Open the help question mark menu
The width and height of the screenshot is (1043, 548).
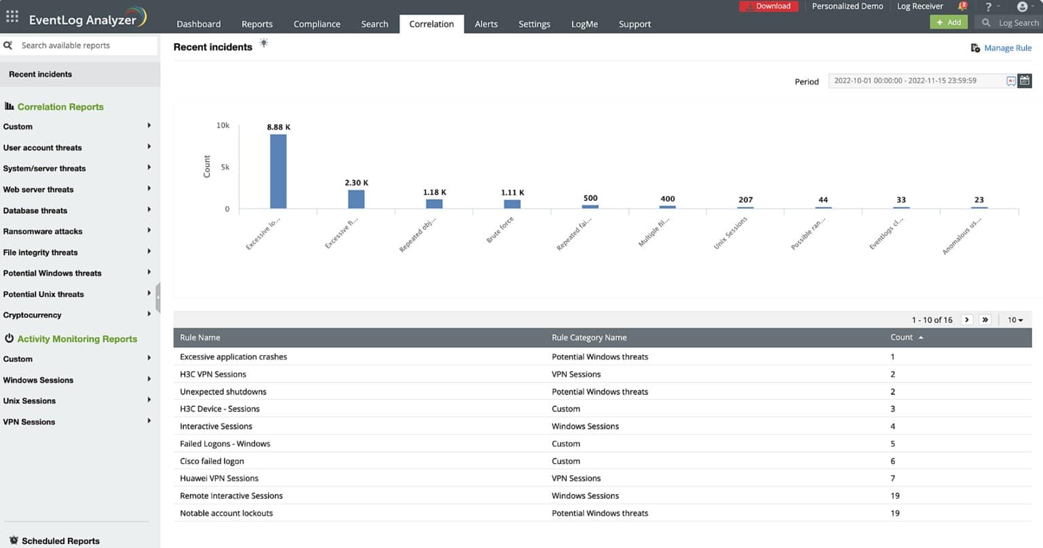[989, 7]
